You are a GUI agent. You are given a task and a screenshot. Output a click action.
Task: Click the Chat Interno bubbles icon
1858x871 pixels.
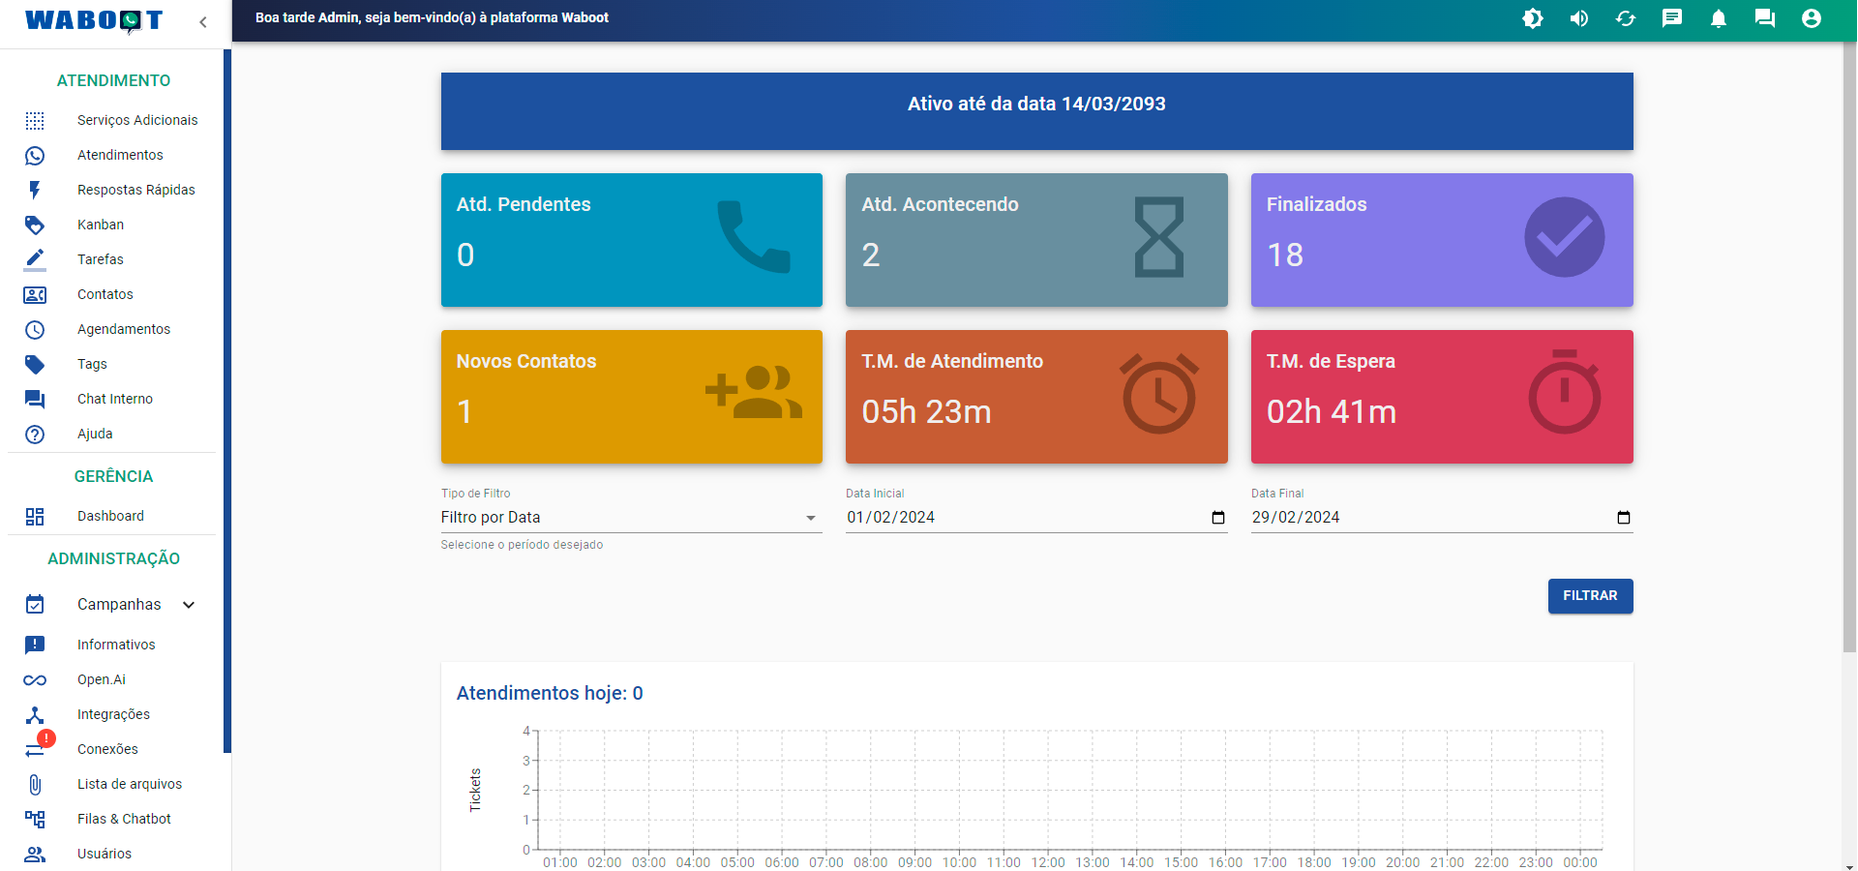pyautogui.click(x=35, y=399)
